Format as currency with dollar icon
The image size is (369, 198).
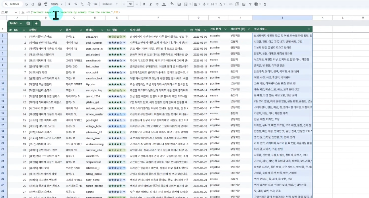click(x=69, y=4)
